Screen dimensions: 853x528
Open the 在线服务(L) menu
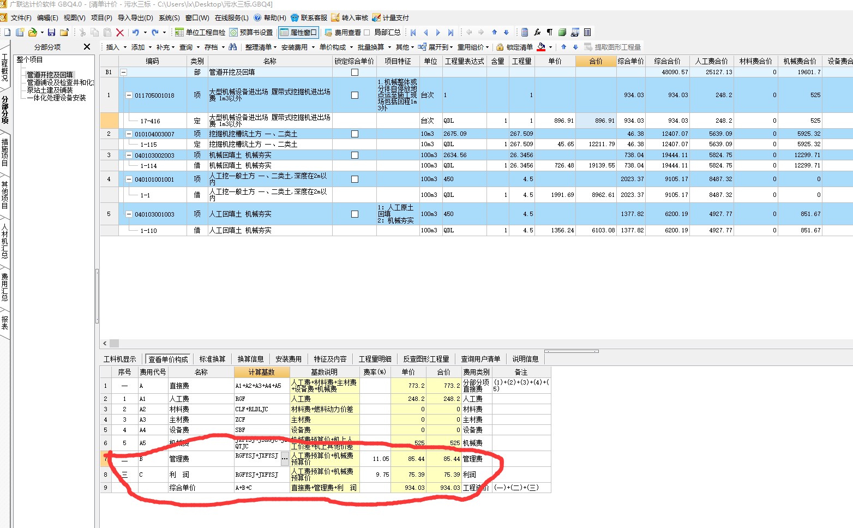[x=232, y=18]
